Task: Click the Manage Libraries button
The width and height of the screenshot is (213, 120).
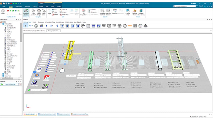Action: pyautogui.click(x=53, y=31)
